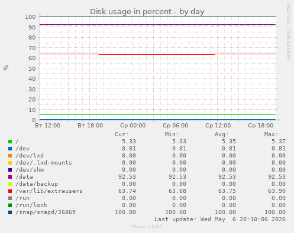Click the blue swatch for /dev
This screenshot has height=233, width=294.
(10, 149)
